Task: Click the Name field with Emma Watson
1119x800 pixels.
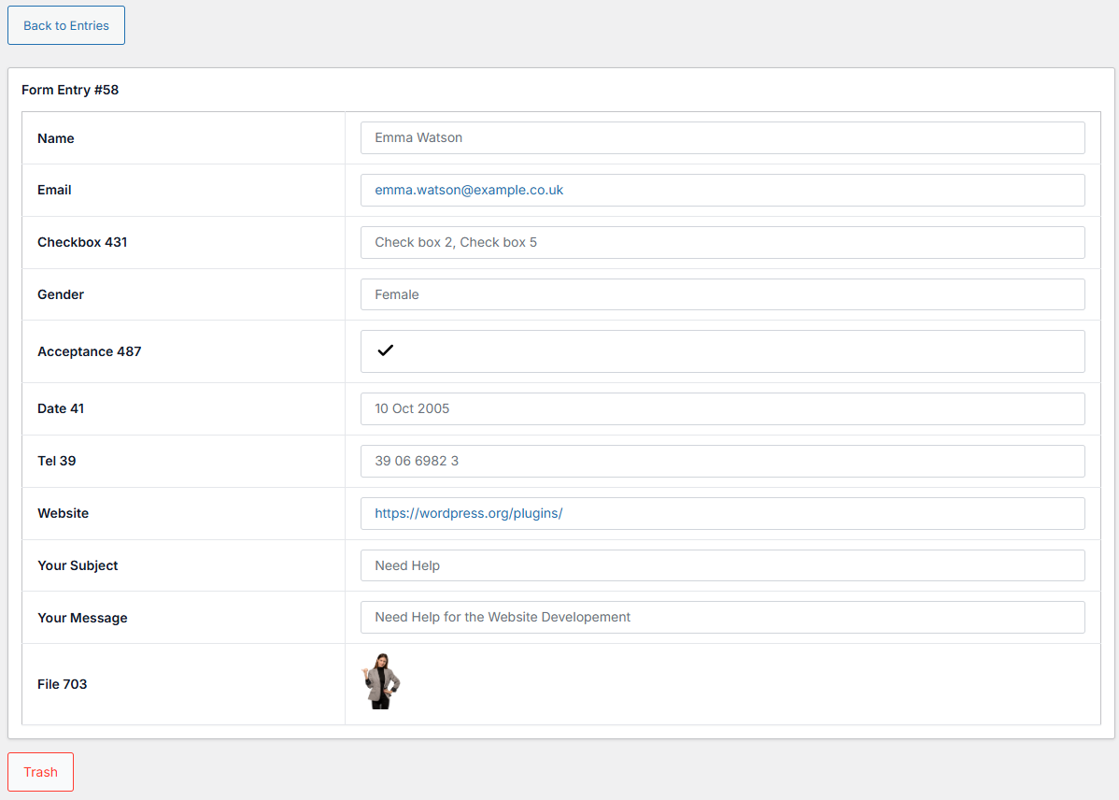Action: [721, 137]
